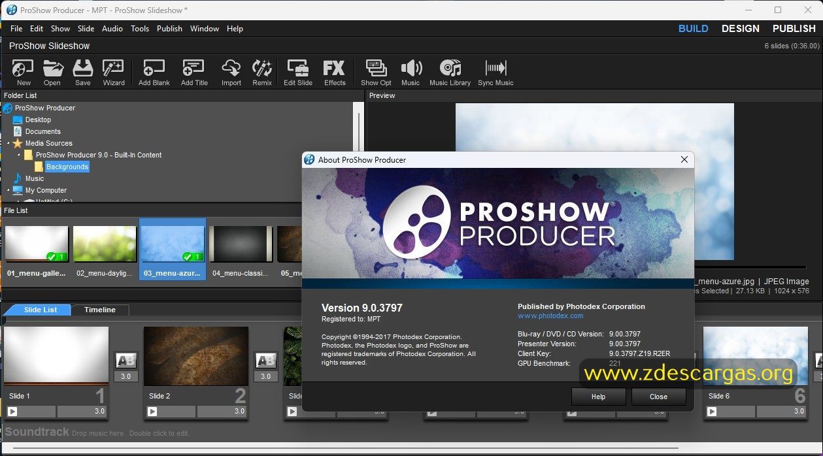Click Add Blank slide icon

coord(154,72)
